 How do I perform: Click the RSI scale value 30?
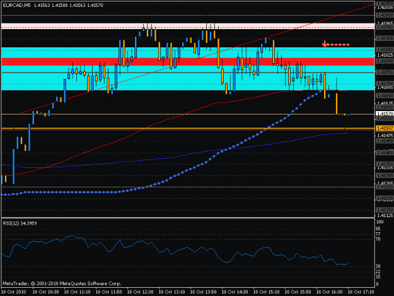(x=379, y=266)
